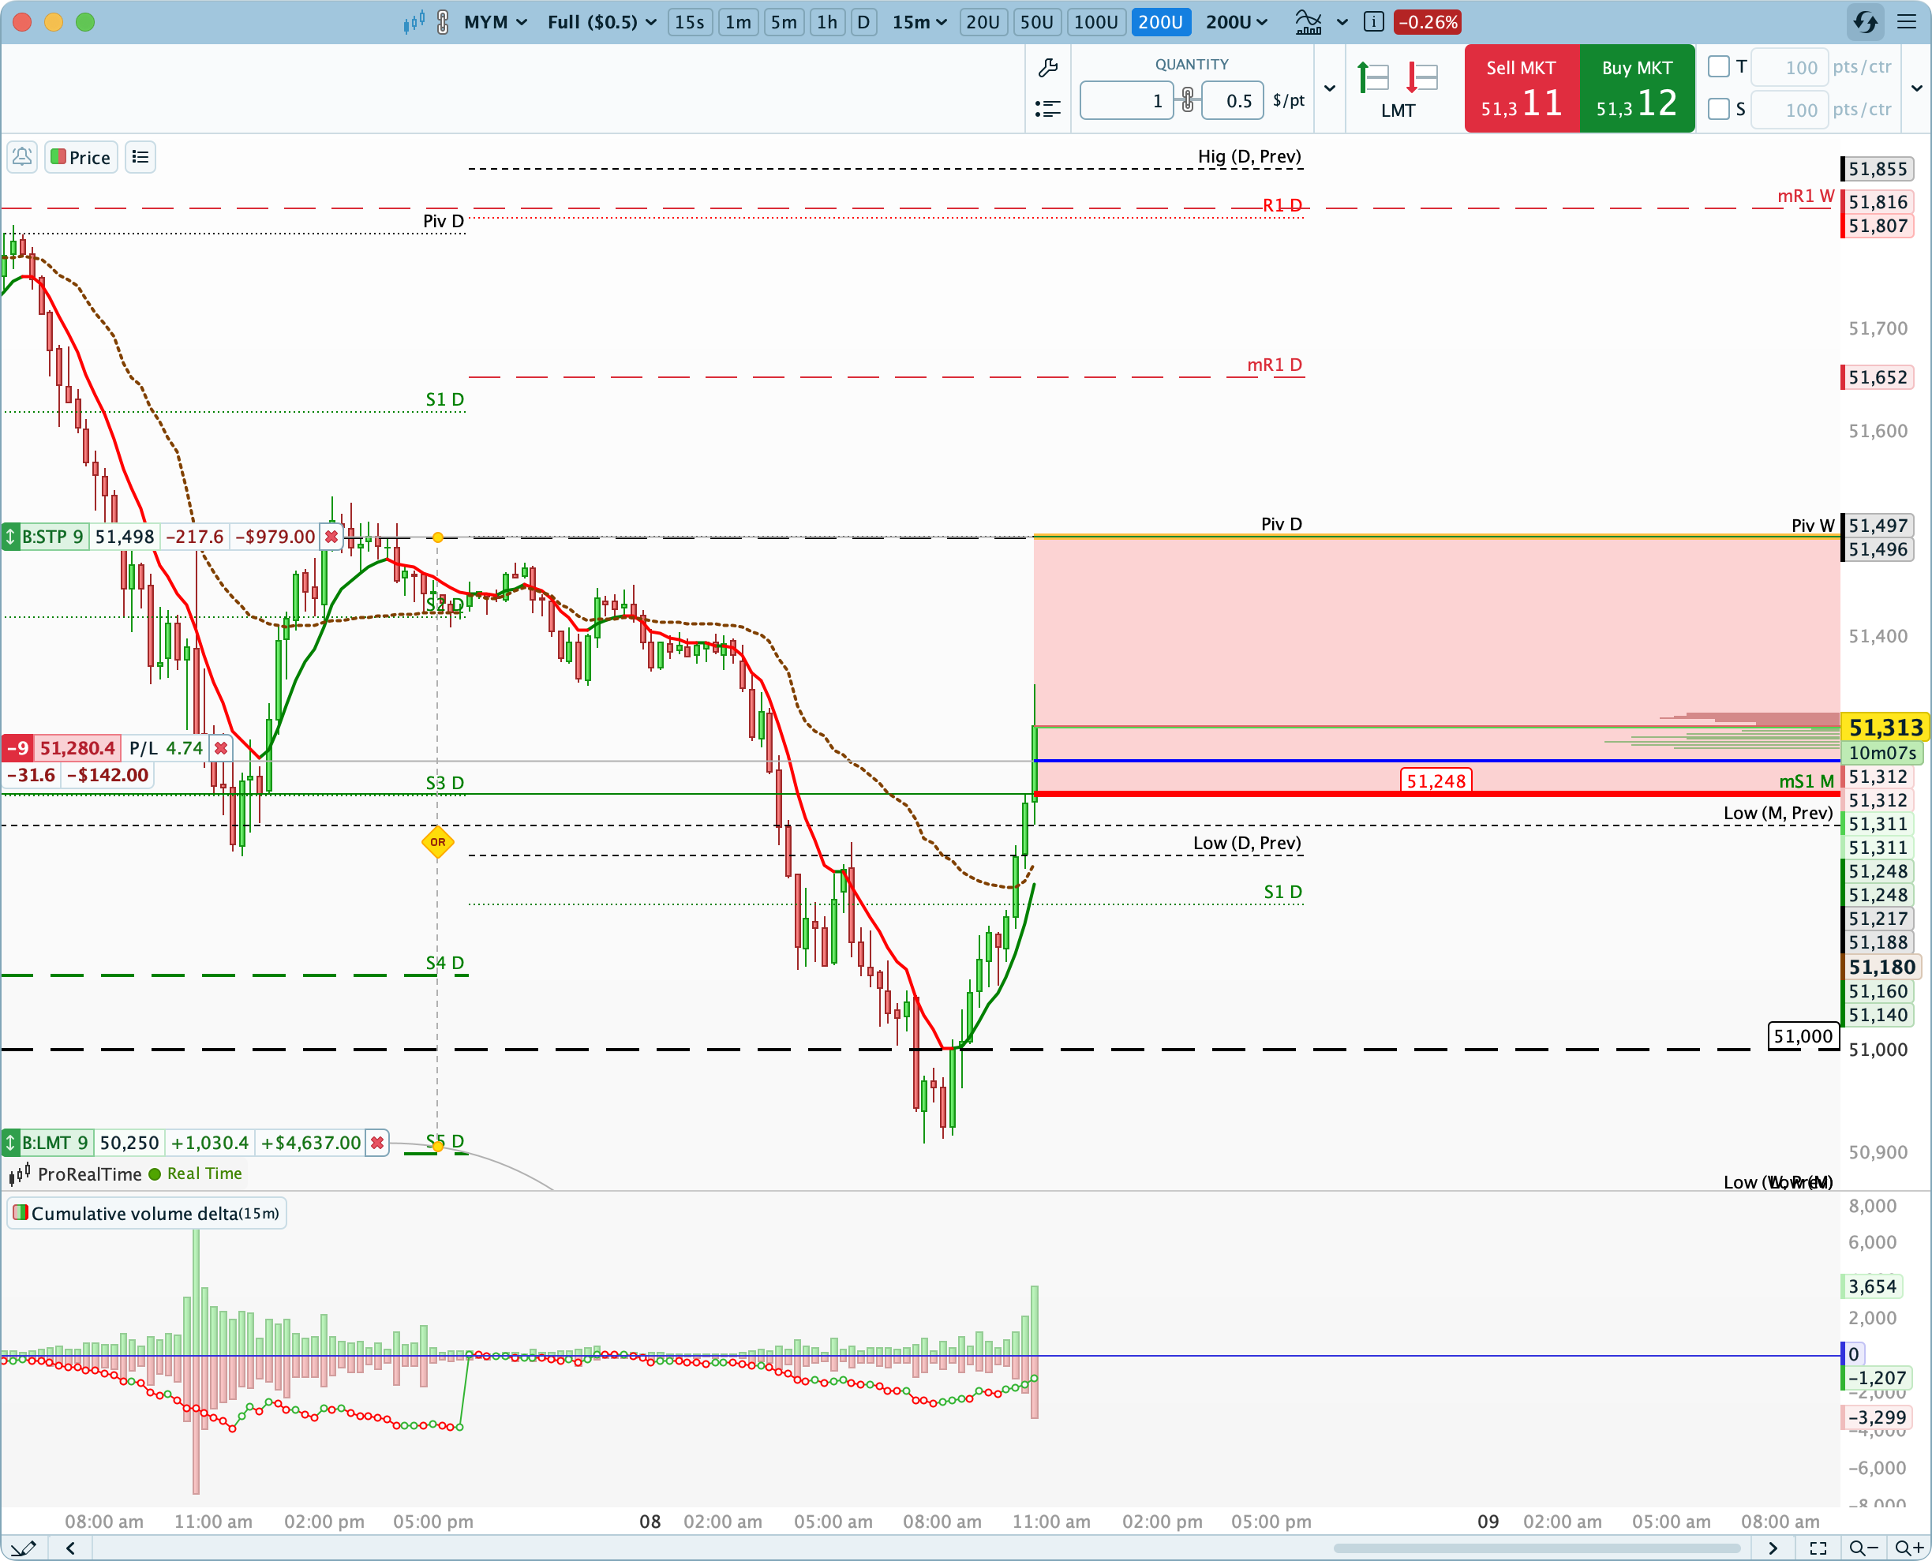This screenshot has height=1561, width=1932.
Task: Click the green buy limit order icon
Action: 1372,78
